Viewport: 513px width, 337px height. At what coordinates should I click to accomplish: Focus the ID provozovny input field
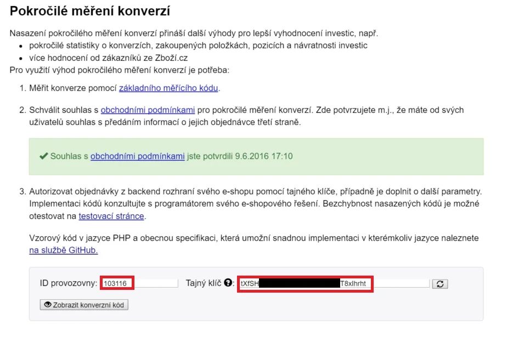[x=139, y=283]
